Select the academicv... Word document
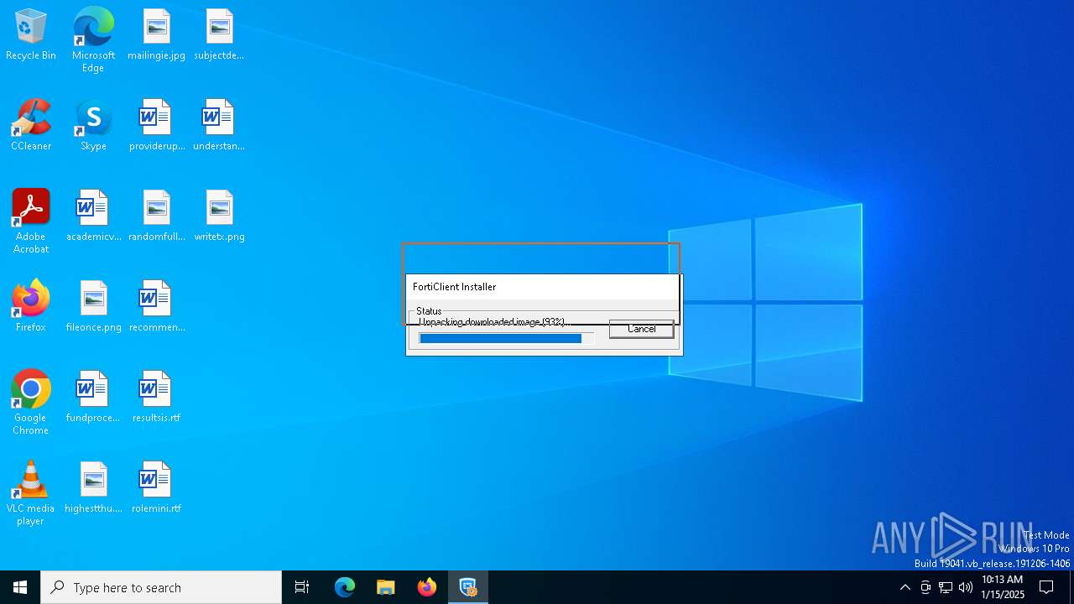 (93, 216)
